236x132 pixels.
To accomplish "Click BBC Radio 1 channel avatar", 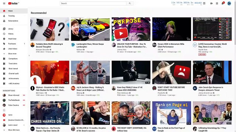I will 32,88.
